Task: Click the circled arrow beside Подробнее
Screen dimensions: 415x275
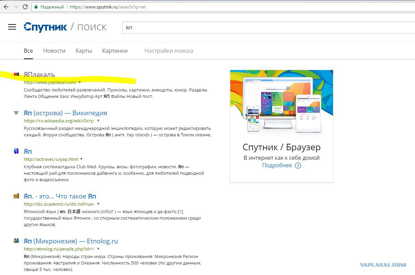Action: pyautogui.click(x=298, y=166)
